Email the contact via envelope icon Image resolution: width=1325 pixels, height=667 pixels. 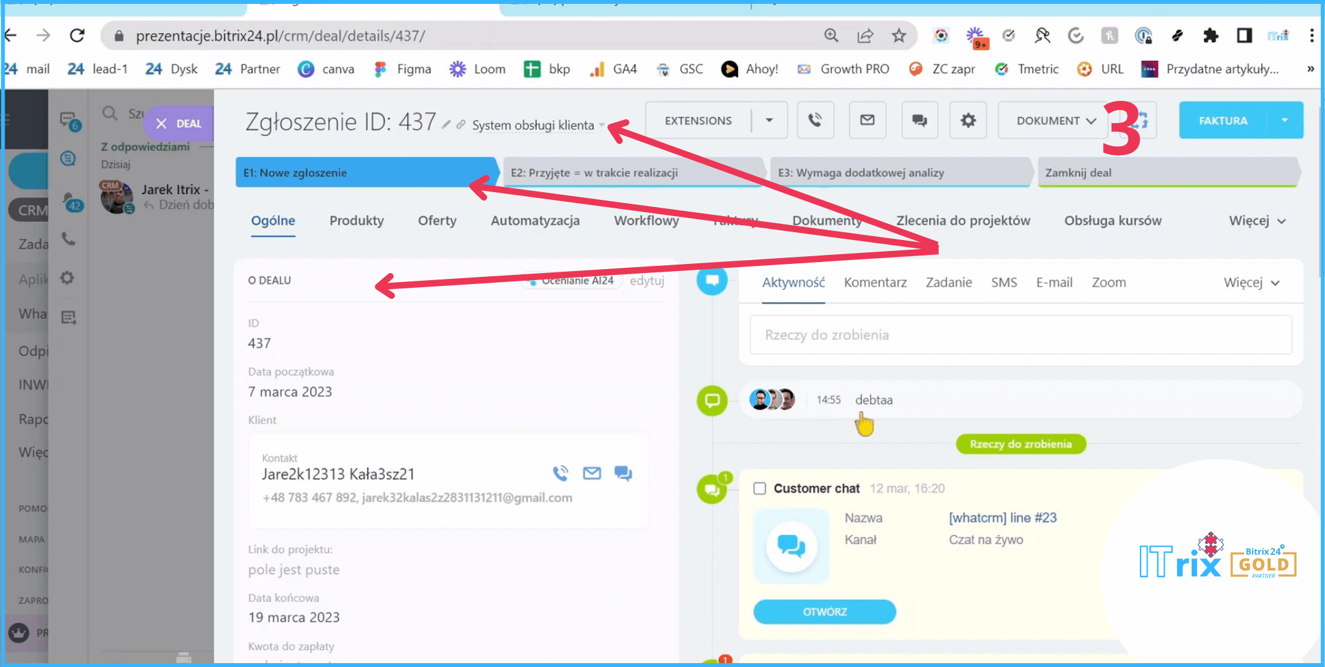click(x=591, y=474)
